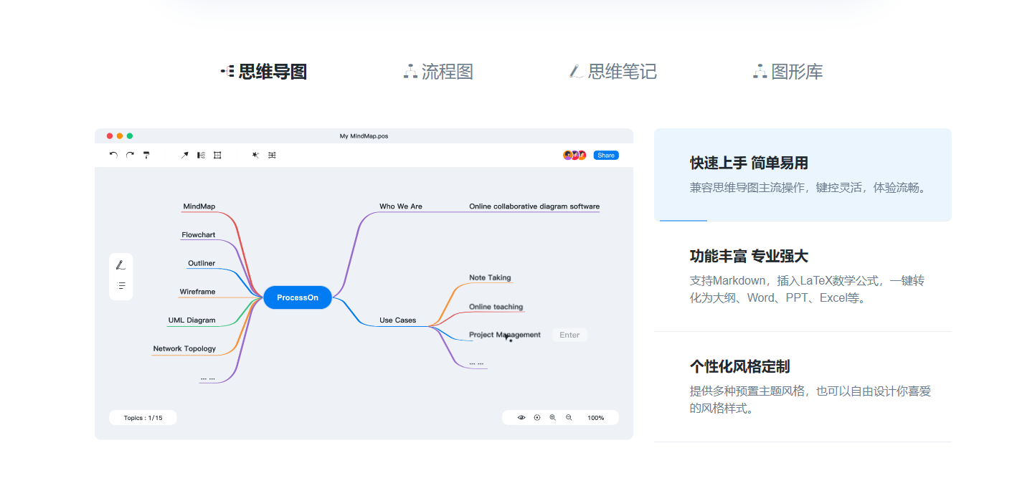
Task: Click the green window dot in mockup
Action: click(x=130, y=136)
